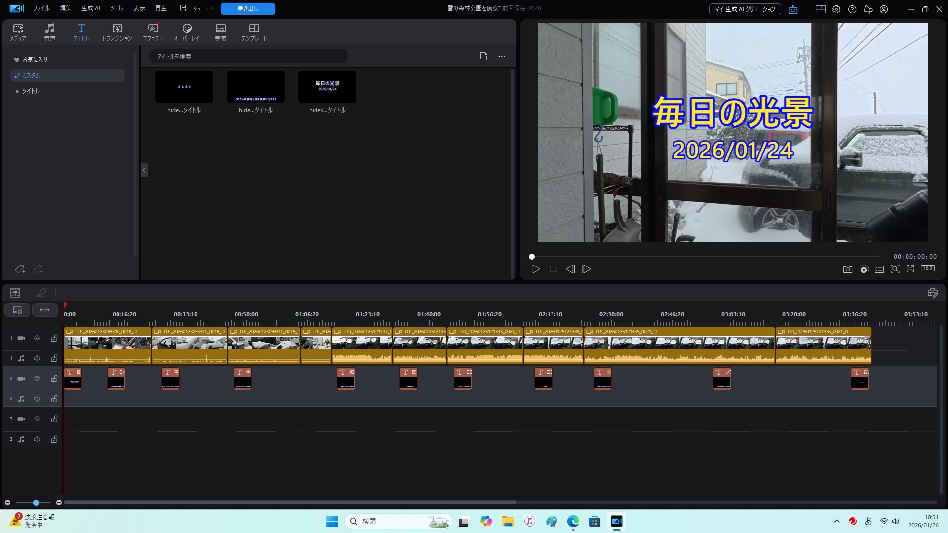Open the 編集 menu
948x533 pixels.
(x=65, y=8)
